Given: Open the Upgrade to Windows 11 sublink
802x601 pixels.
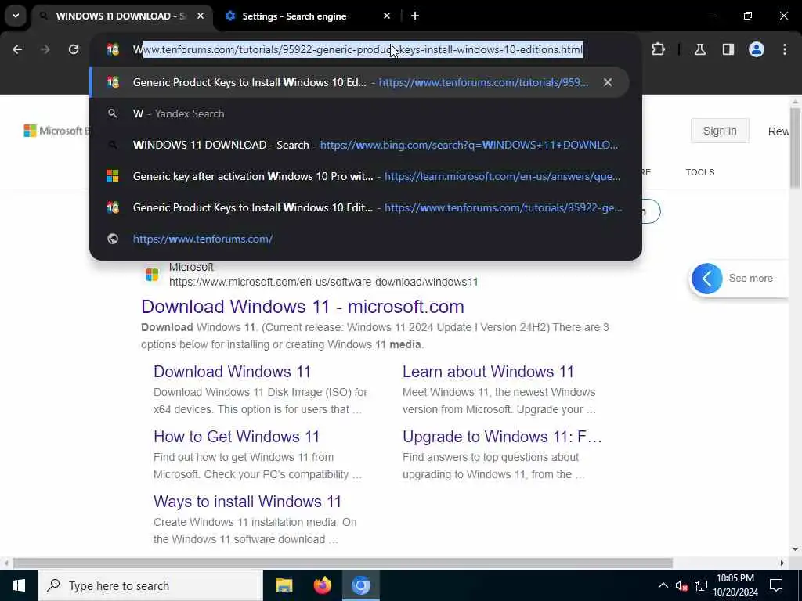Looking at the screenshot, I should (502, 437).
